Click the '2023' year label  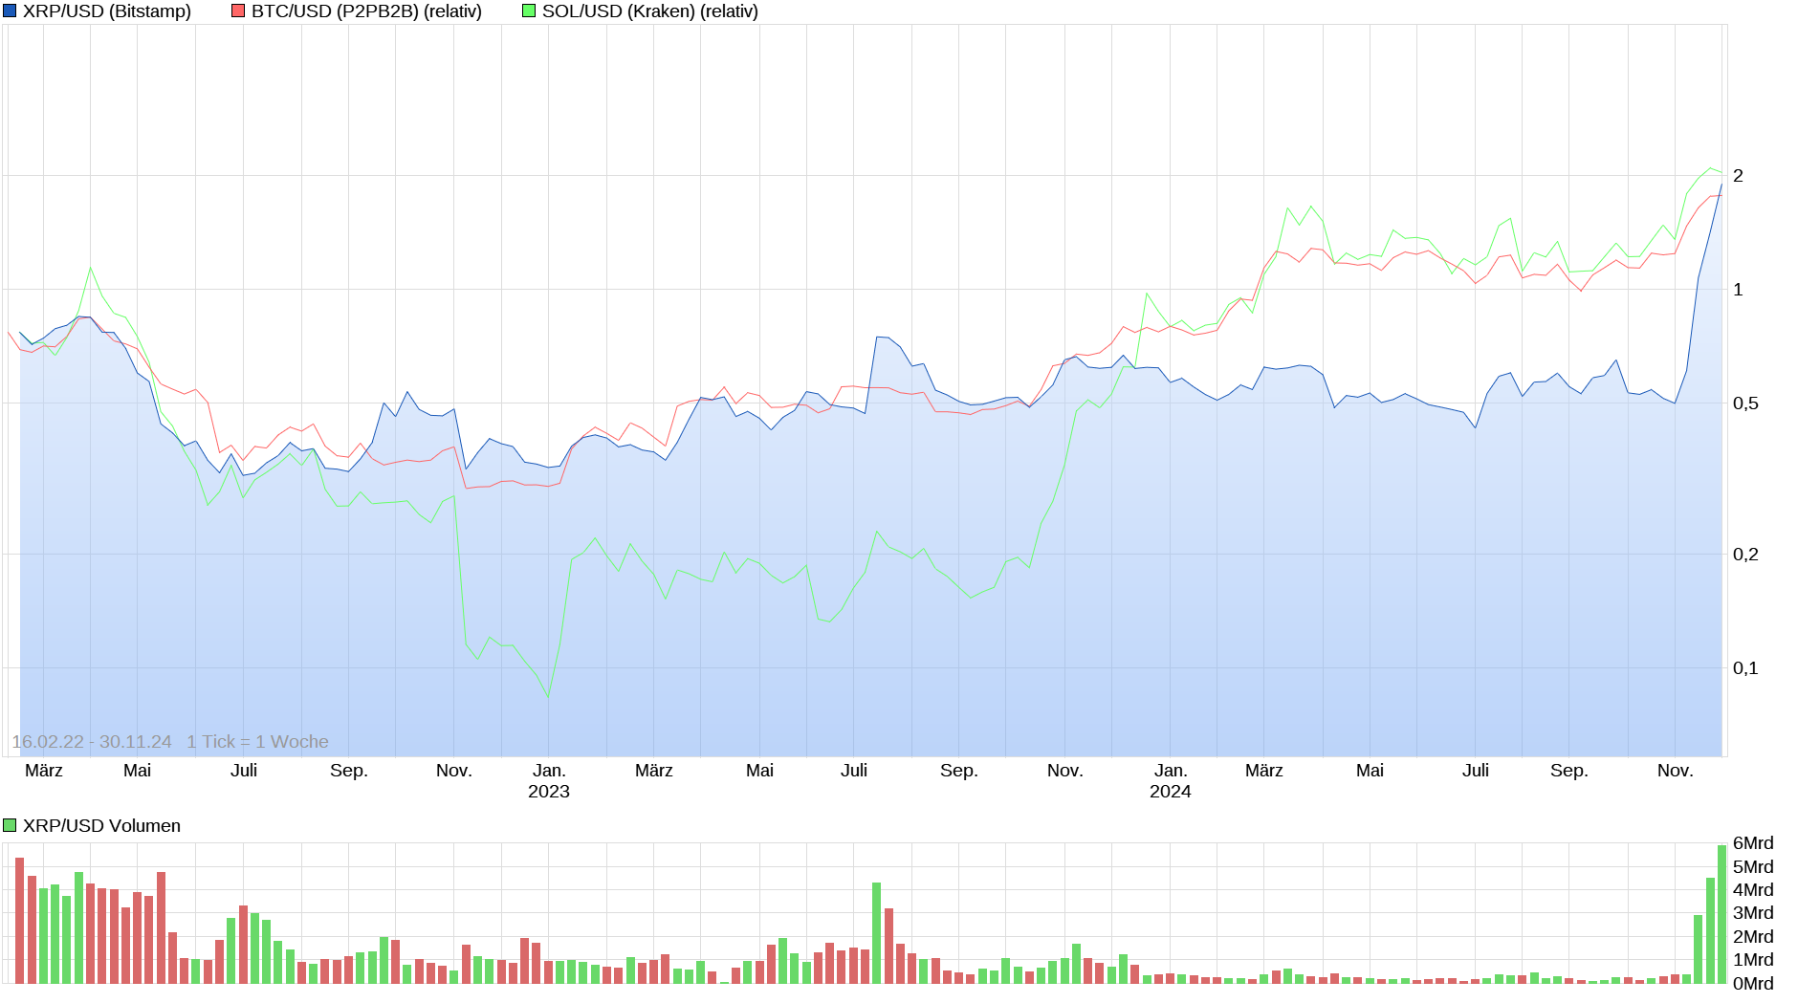pos(549,792)
